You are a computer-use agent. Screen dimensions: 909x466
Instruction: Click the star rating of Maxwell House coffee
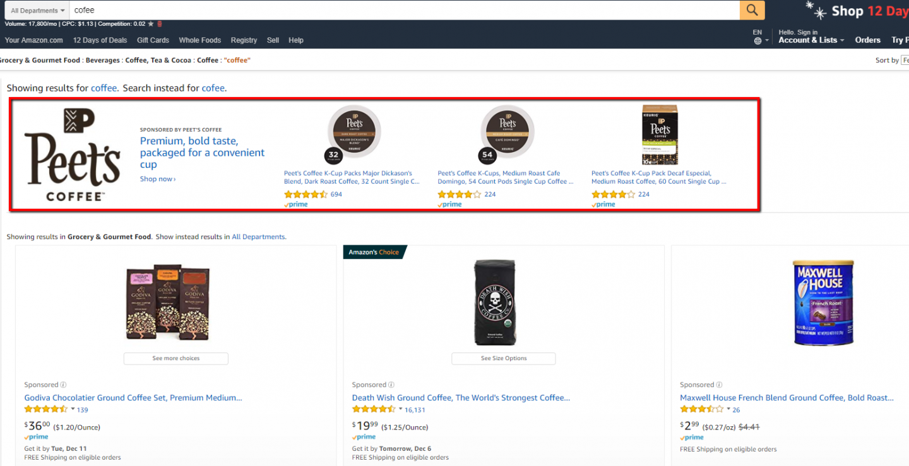[x=702, y=409]
